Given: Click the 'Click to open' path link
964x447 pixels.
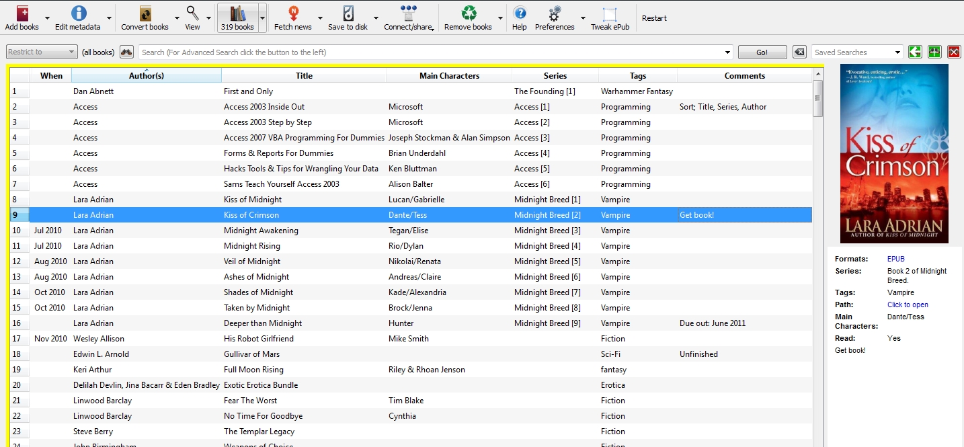Looking at the screenshot, I should [x=908, y=304].
